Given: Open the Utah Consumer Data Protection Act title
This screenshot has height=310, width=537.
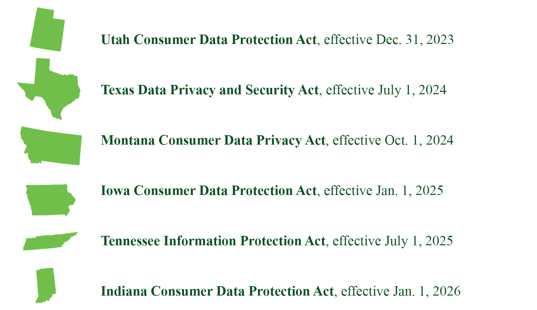Looking at the screenshot, I should (x=208, y=40).
